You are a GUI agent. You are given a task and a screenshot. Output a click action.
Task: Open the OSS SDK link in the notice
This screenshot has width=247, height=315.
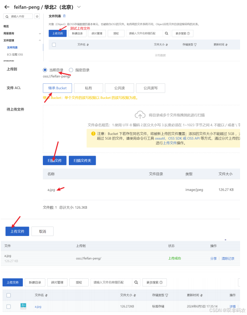click(x=175, y=138)
